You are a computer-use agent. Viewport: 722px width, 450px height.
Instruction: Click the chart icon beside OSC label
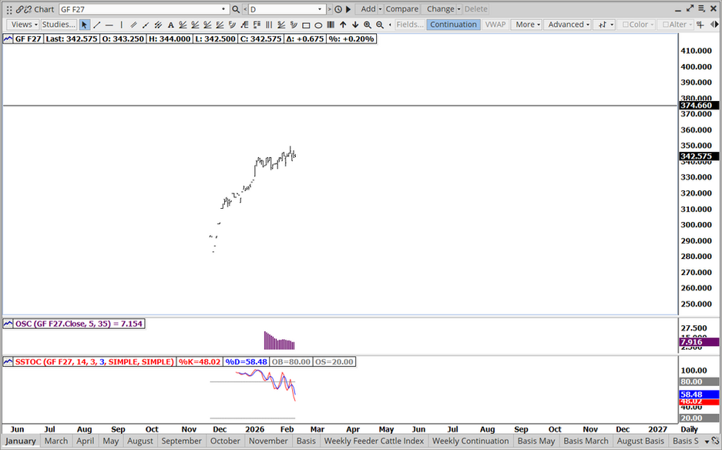tap(8, 324)
